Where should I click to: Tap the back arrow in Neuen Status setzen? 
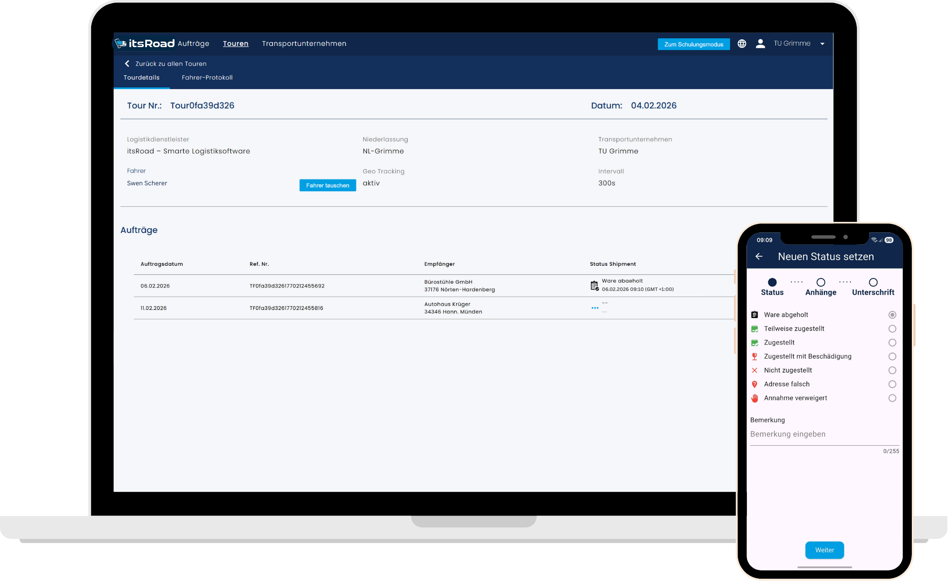[758, 256]
